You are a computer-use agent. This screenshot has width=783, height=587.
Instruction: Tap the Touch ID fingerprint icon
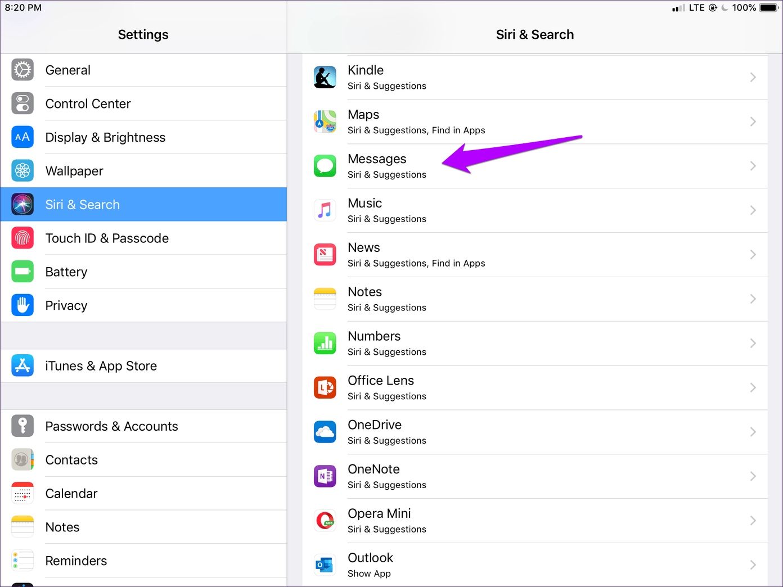[x=22, y=238]
